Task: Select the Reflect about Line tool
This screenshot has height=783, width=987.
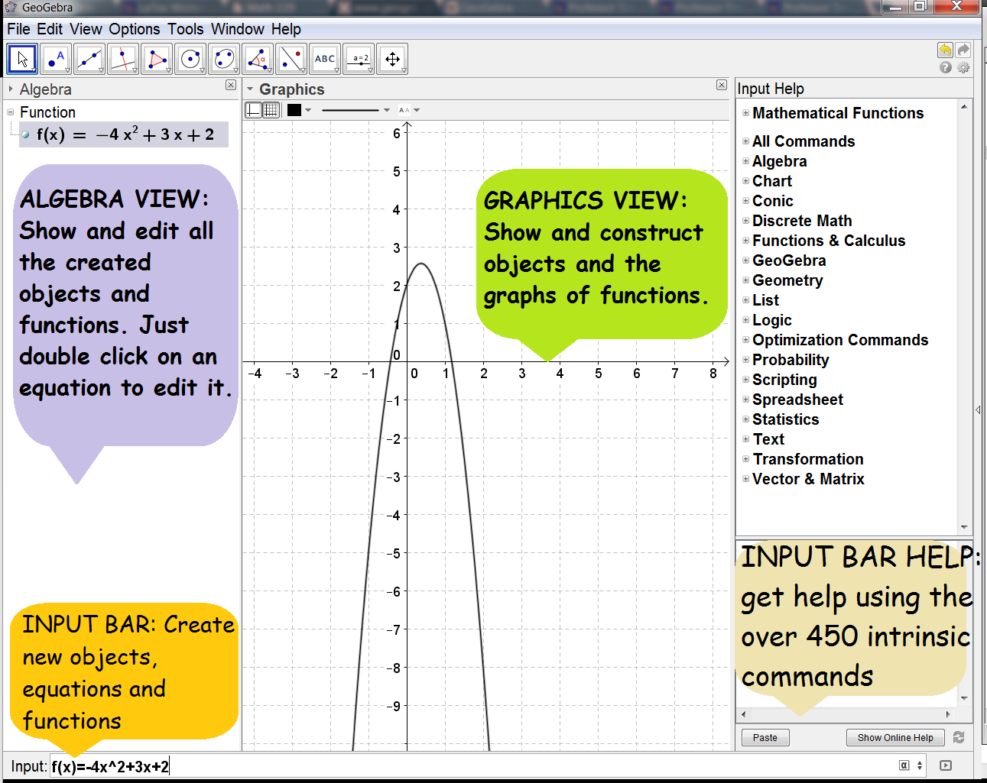Action: [291, 59]
